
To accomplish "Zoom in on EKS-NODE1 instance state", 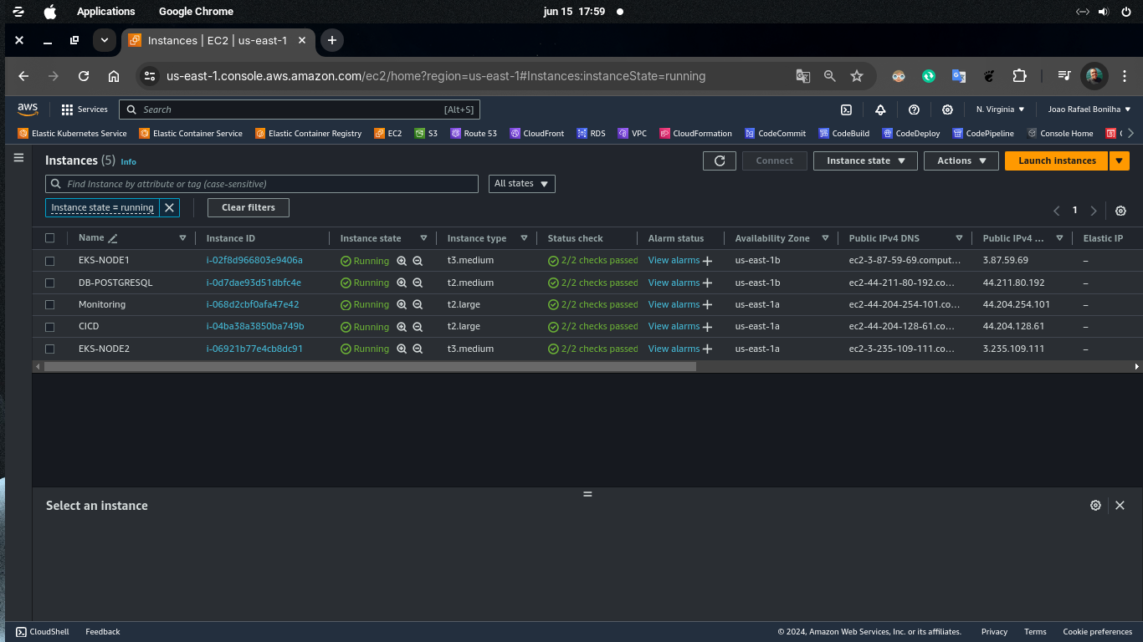I will (x=402, y=261).
